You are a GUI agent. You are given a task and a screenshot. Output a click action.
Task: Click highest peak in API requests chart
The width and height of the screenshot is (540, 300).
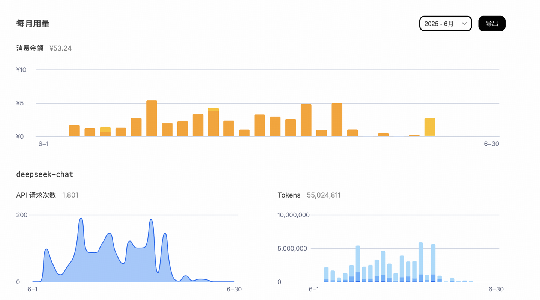81,219
